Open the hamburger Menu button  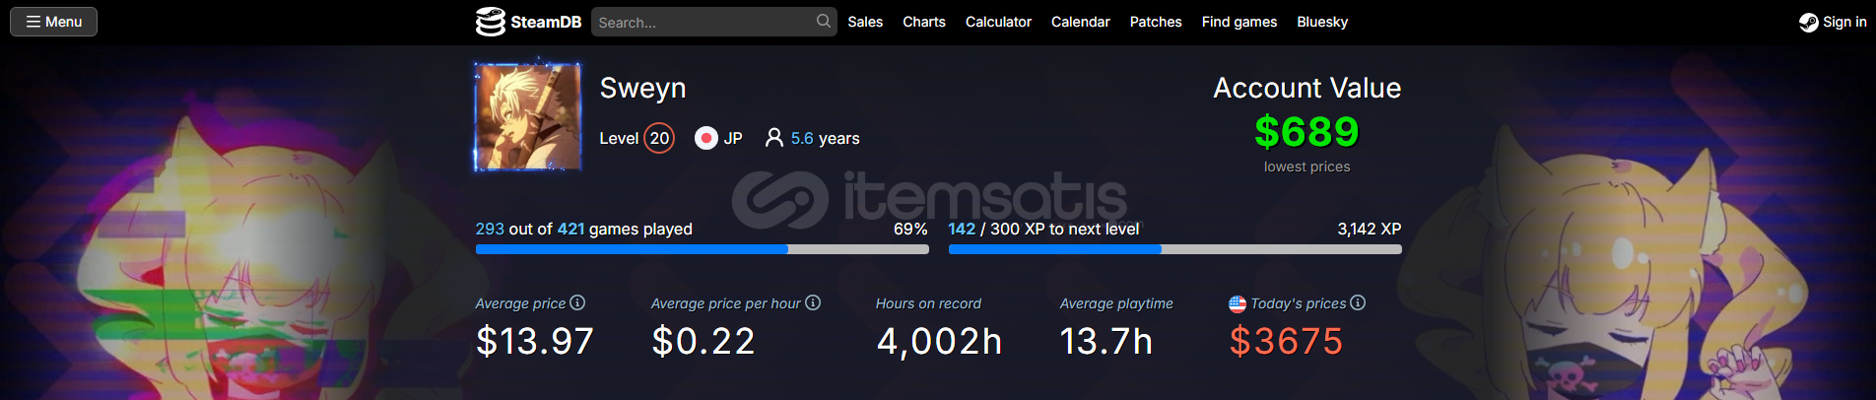click(53, 22)
